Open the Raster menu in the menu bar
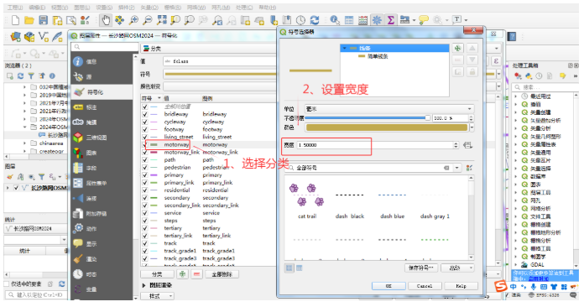The image size is (584, 307). pyautogui.click(x=173, y=8)
